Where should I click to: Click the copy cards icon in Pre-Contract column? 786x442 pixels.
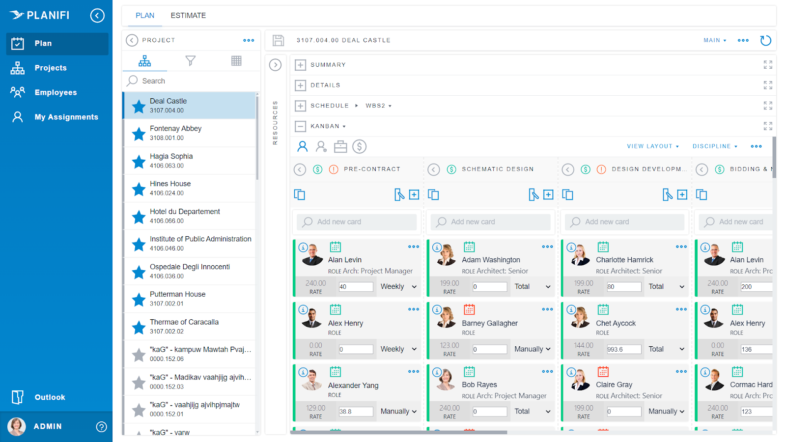(300, 194)
